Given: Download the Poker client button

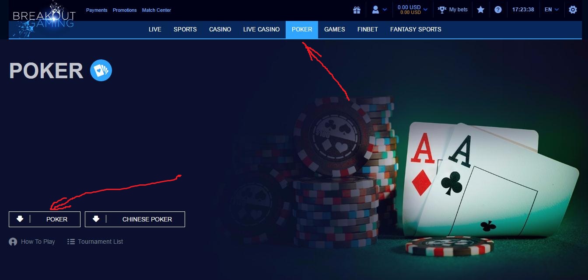Looking at the screenshot, I should (x=45, y=219).
